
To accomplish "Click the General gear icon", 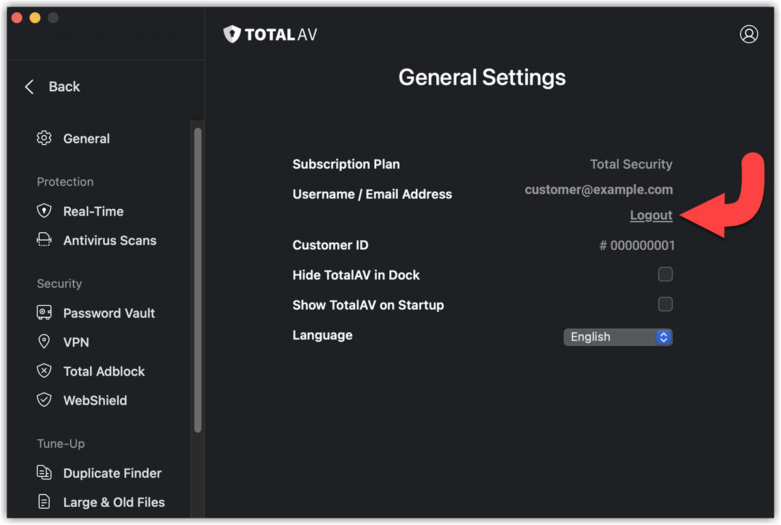I will 44,139.
